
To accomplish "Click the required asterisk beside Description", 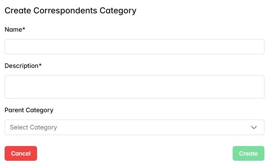I will [40, 65].
